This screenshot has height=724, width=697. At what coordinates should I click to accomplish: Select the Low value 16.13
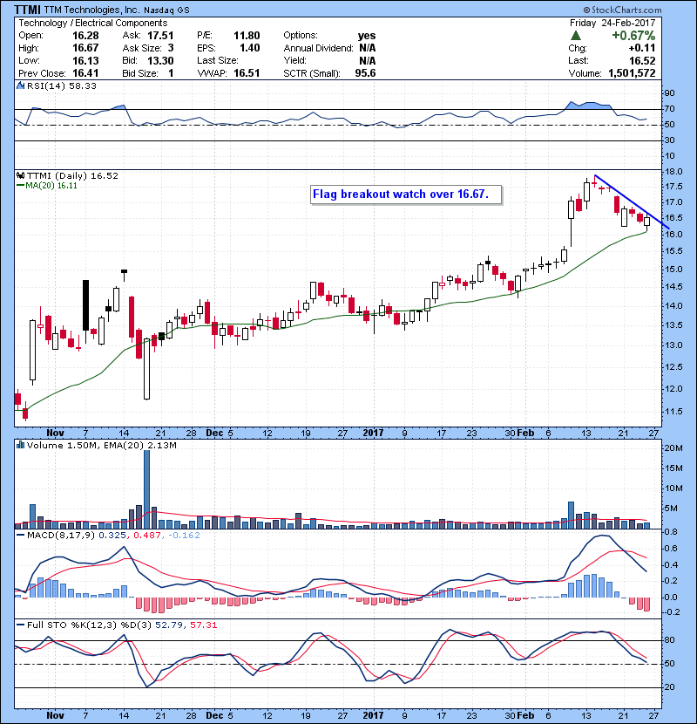85,60
